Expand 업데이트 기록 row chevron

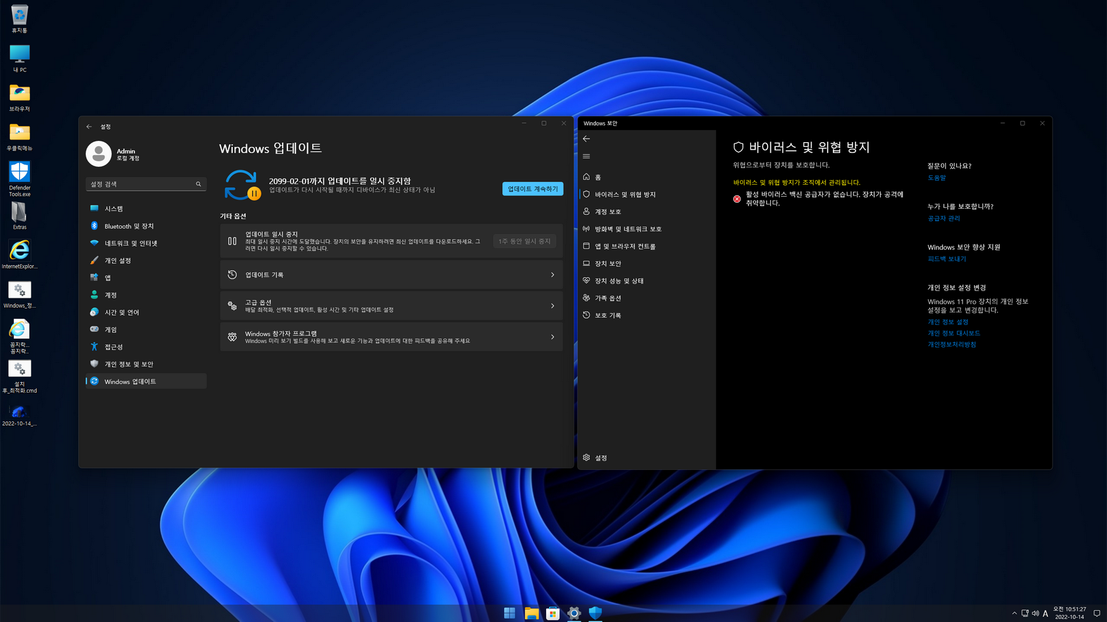click(552, 274)
